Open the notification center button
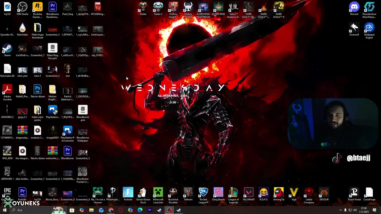 [x=374, y=210]
